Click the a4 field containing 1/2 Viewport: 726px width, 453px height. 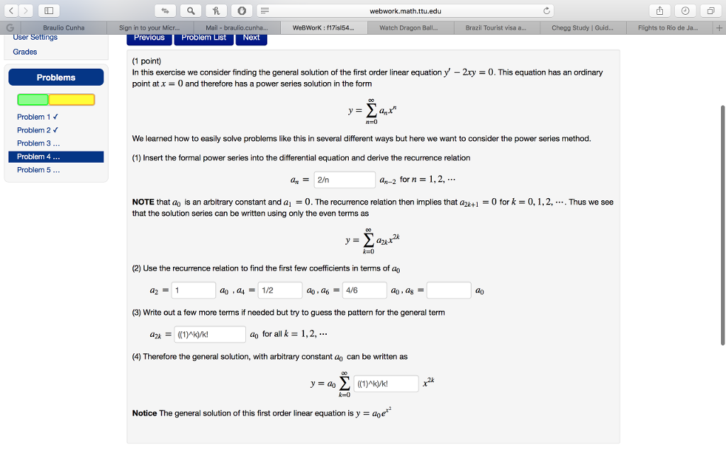[x=280, y=290]
